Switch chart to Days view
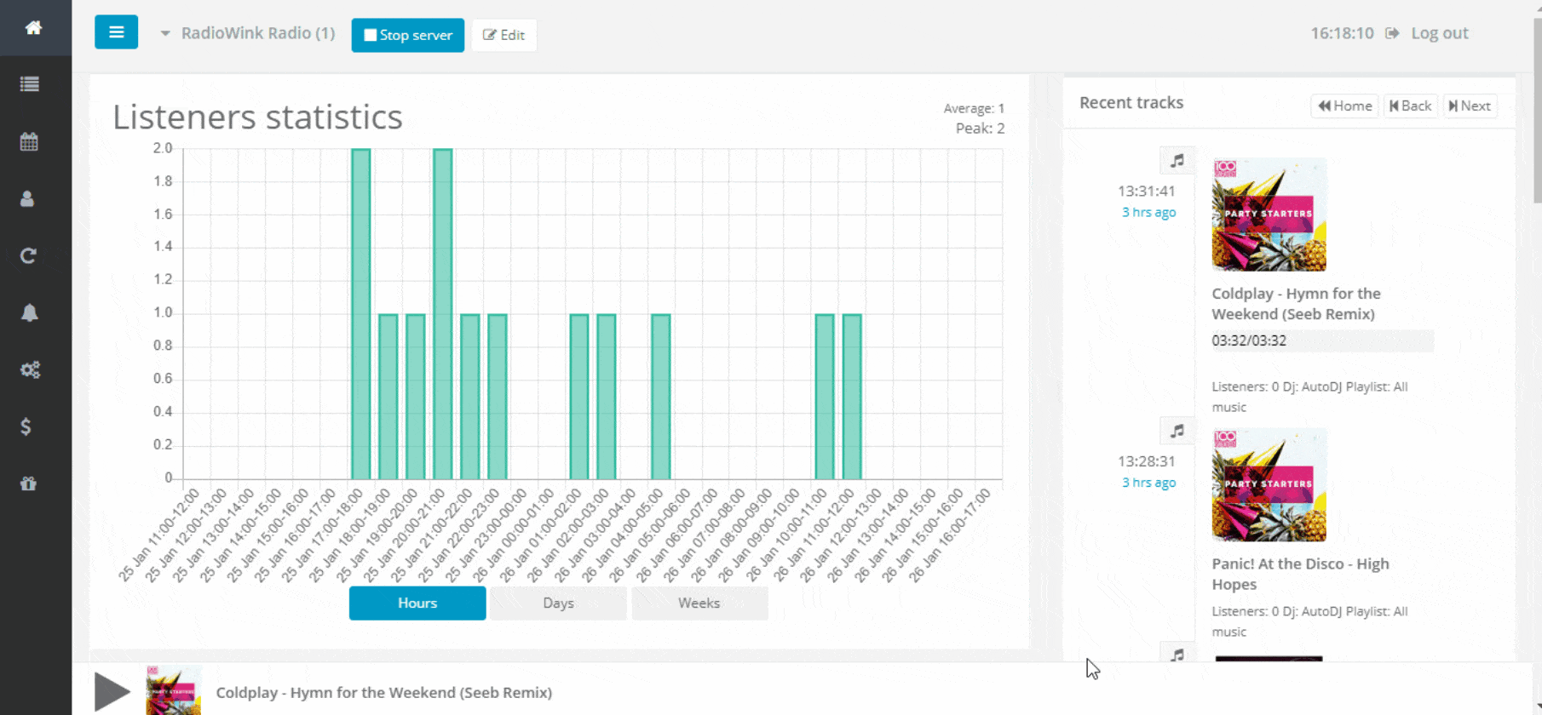The image size is (1542, 715). tap(558, 603)
